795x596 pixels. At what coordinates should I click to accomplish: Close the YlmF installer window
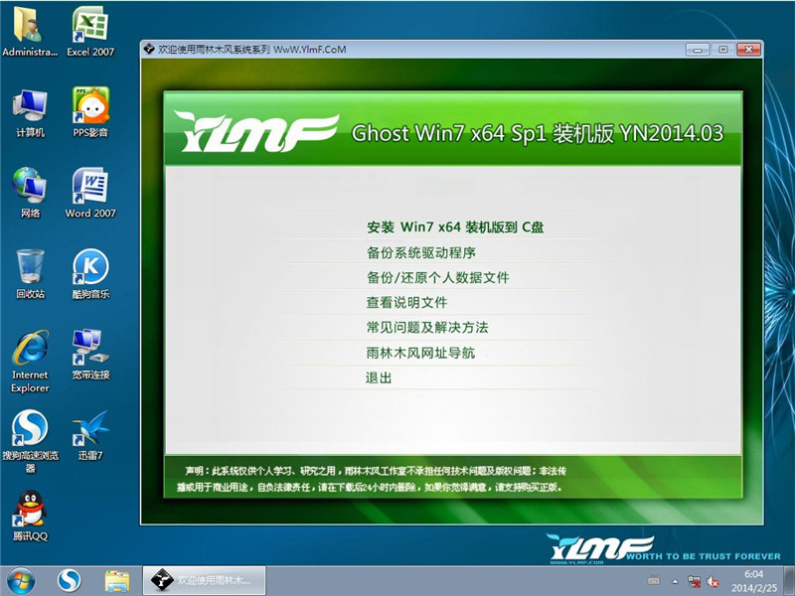[x=748, y=49]
